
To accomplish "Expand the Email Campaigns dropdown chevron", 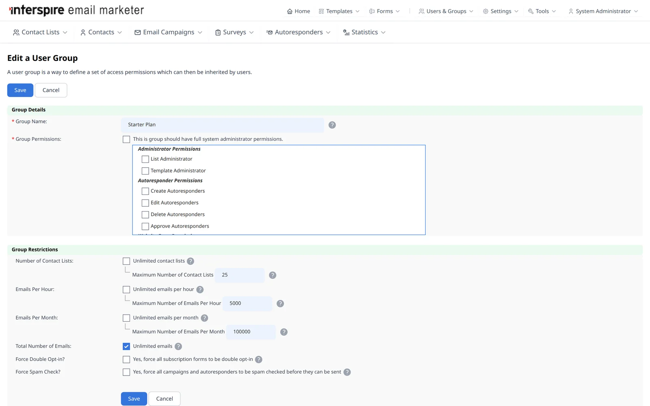I will pyautogui.click(x=200, y=32).
